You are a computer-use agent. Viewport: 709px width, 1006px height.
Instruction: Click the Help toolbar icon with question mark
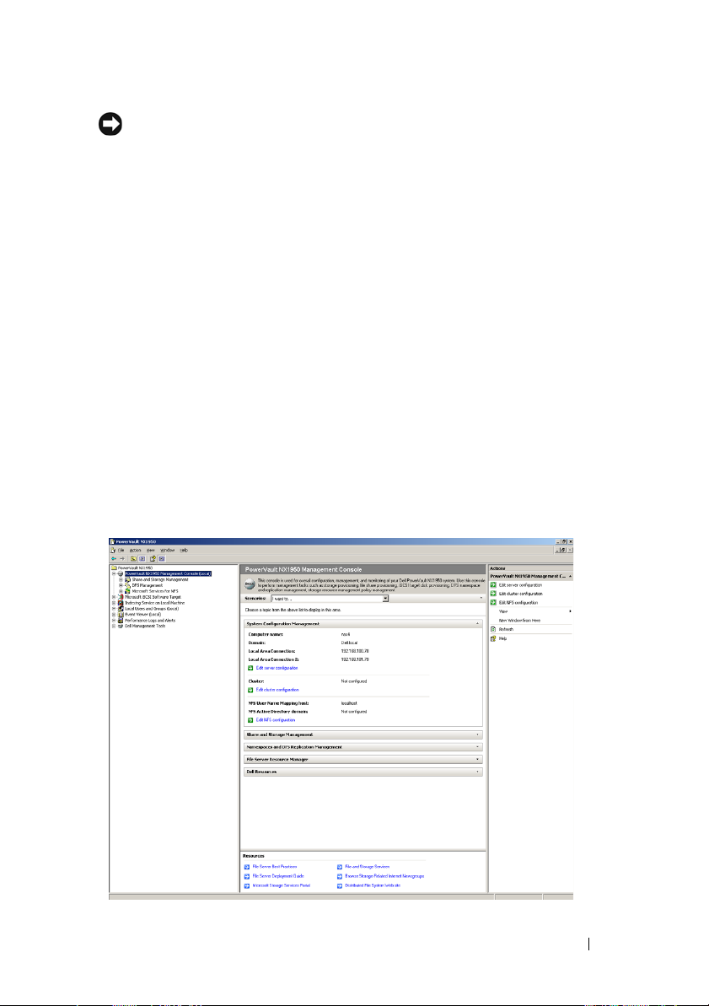coord(153,559)
